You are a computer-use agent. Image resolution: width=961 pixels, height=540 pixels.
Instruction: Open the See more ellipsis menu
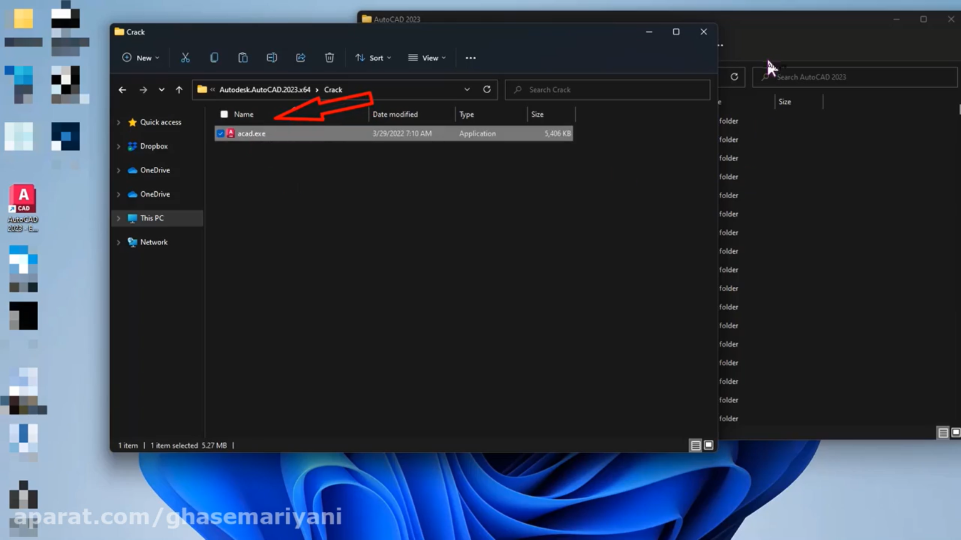pos(470,57)
